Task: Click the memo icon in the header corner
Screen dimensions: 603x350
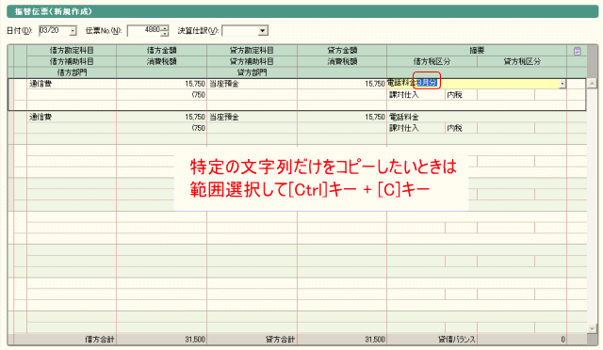Action: [x=577, y=51]
